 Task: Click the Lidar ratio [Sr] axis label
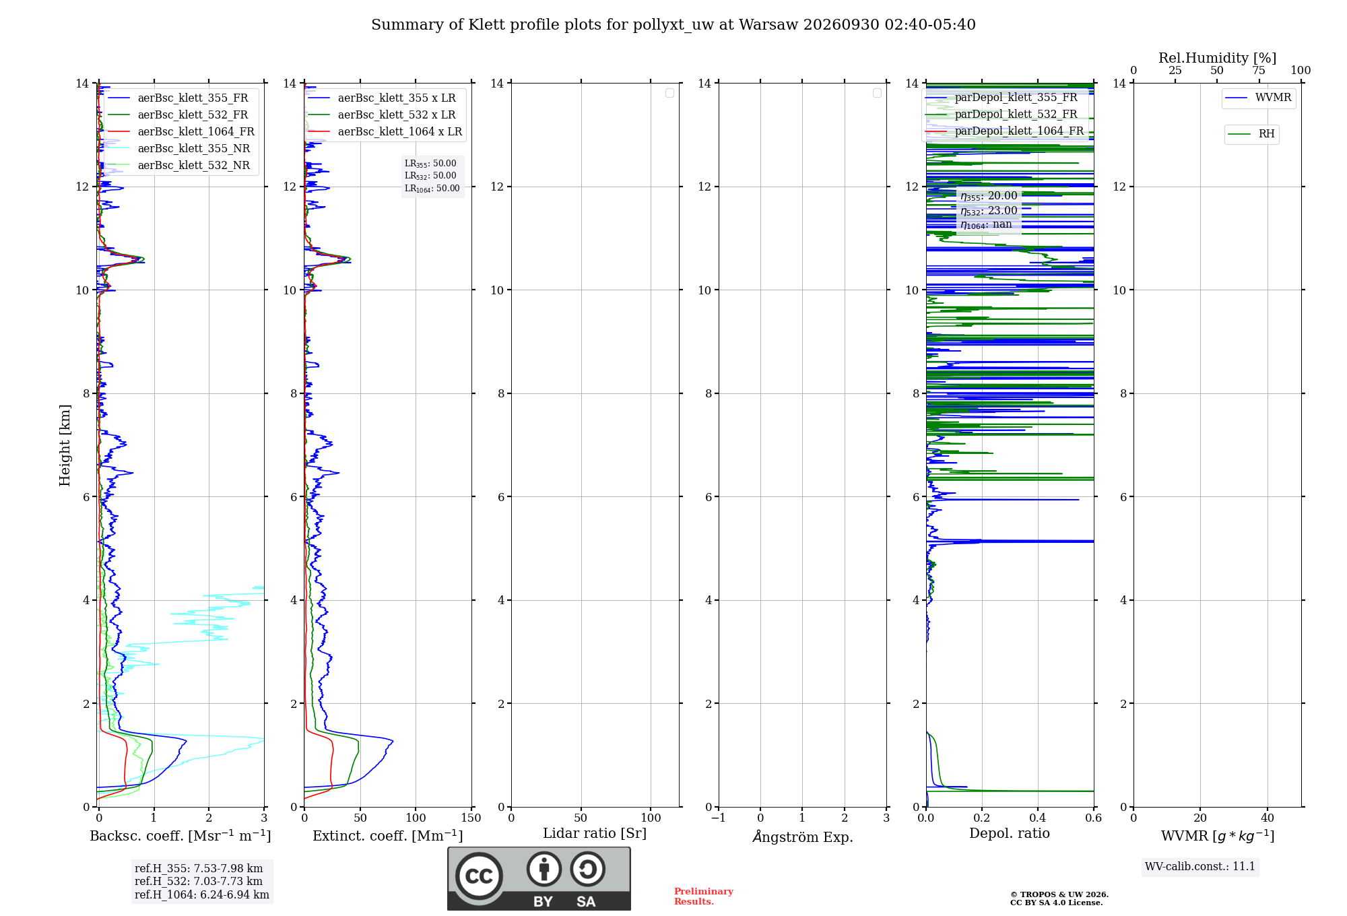(595, 833)
